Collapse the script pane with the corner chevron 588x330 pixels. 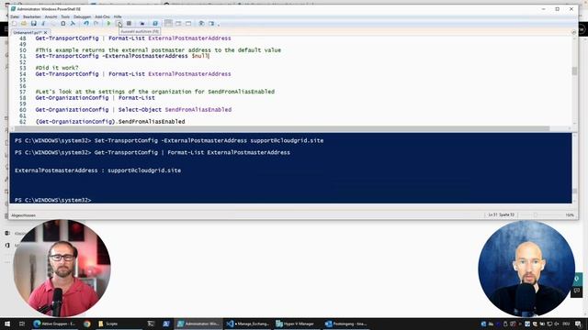coord(573,33)
